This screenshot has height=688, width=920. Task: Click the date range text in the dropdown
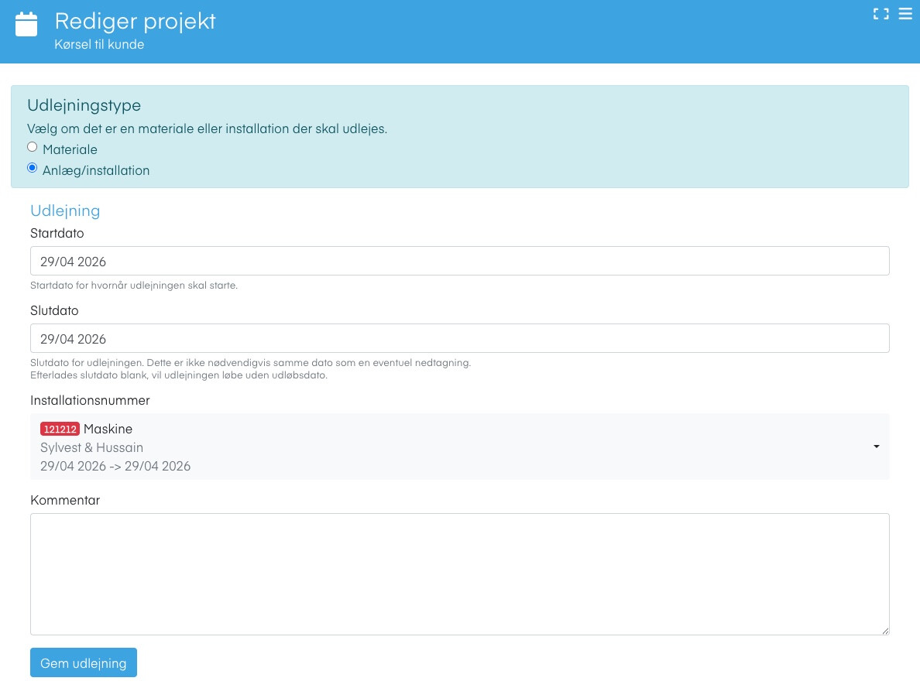click(115, 467)
